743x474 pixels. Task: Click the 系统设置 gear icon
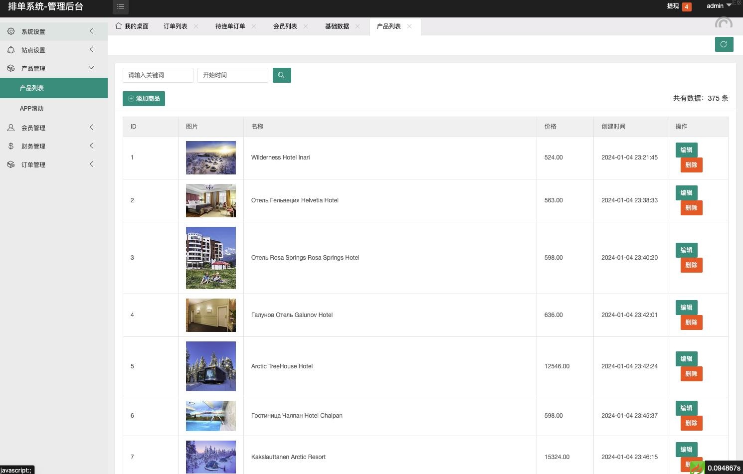11,31
